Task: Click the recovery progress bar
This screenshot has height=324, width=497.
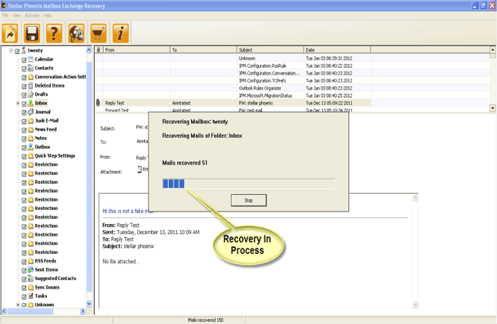Action: [248, 183]
